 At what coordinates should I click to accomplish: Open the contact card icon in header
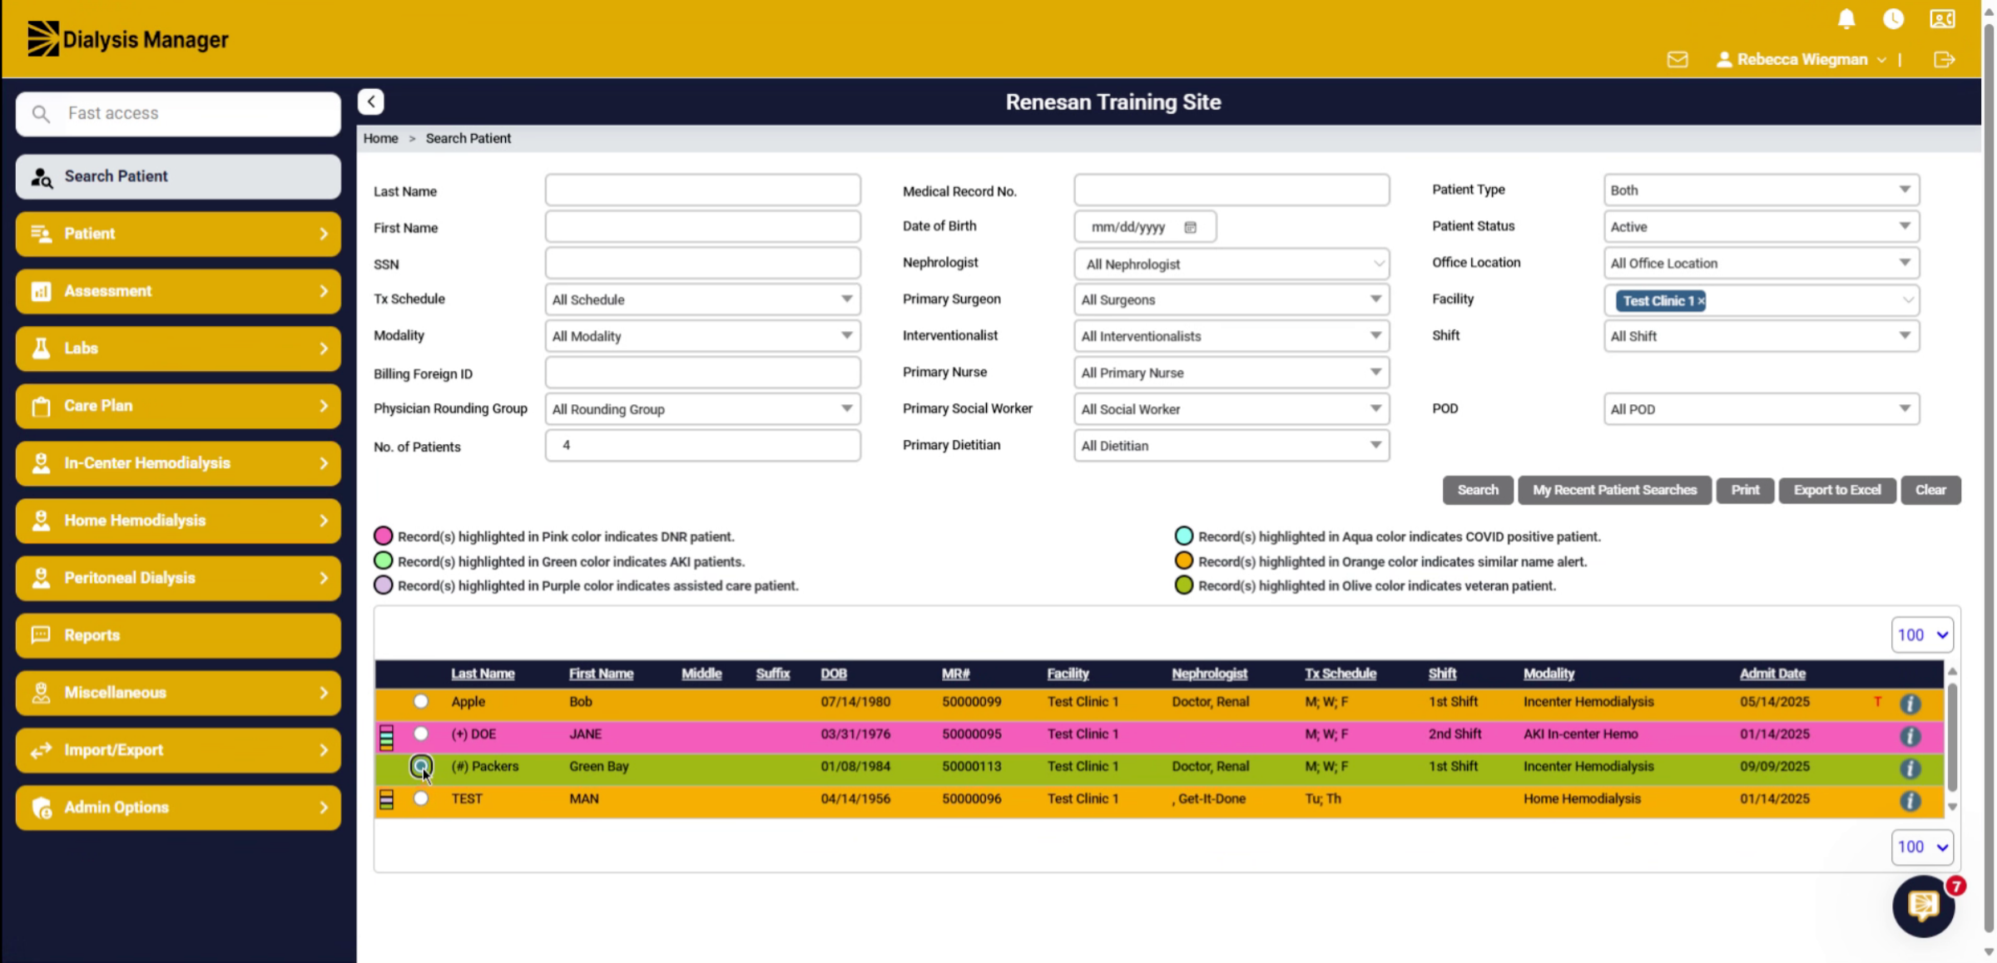[x=1942, y=19]
